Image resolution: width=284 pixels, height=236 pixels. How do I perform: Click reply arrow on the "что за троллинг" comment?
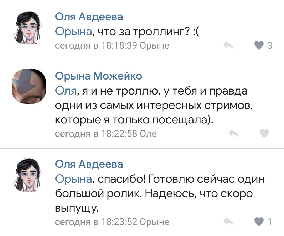coord(228,46)
